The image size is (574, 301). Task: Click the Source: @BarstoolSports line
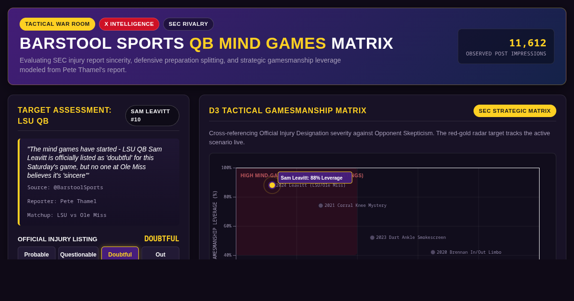click(65, 187)
